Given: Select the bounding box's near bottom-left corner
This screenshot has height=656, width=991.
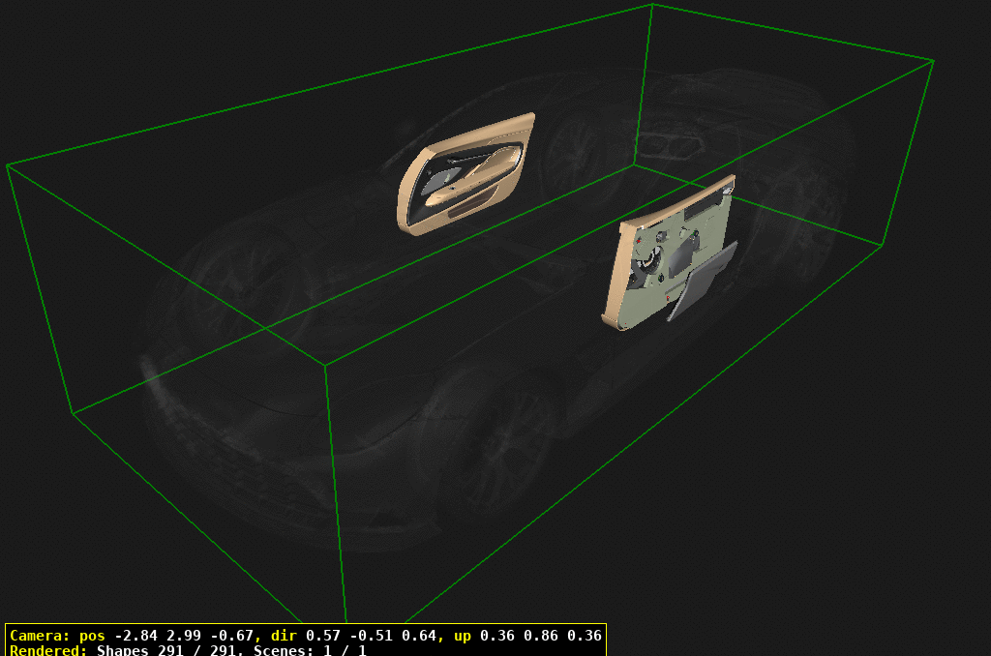Looking at the screenshot, I should [73, 413].
